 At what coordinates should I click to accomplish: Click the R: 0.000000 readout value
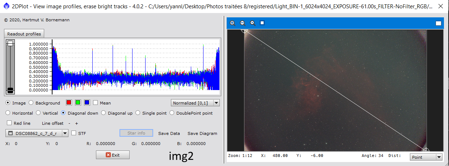(x=105, y=144)
